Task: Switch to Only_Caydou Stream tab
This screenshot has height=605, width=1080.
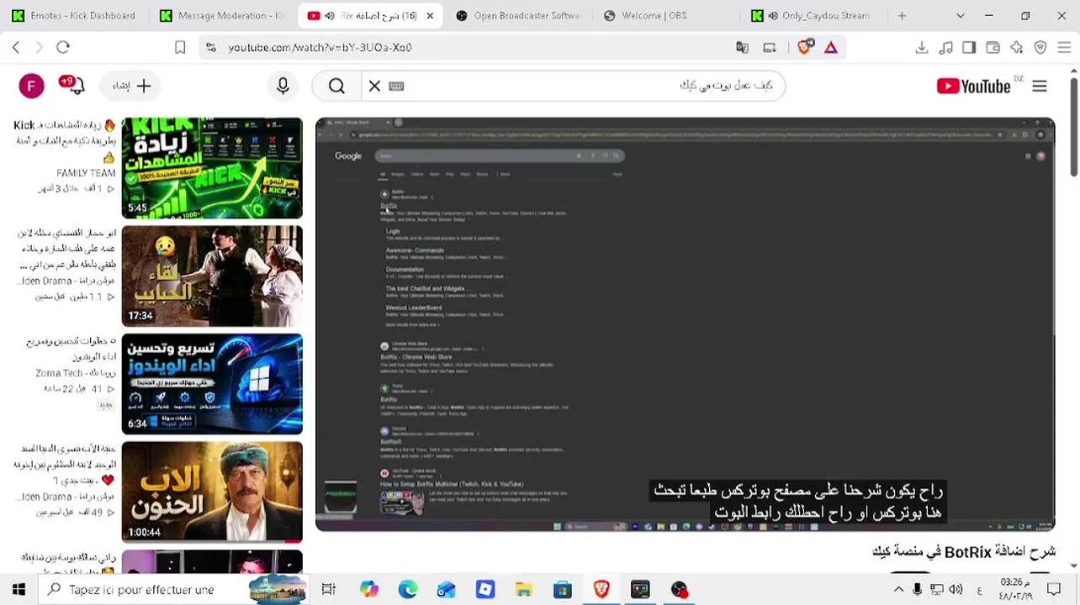Action: [815, 15]
